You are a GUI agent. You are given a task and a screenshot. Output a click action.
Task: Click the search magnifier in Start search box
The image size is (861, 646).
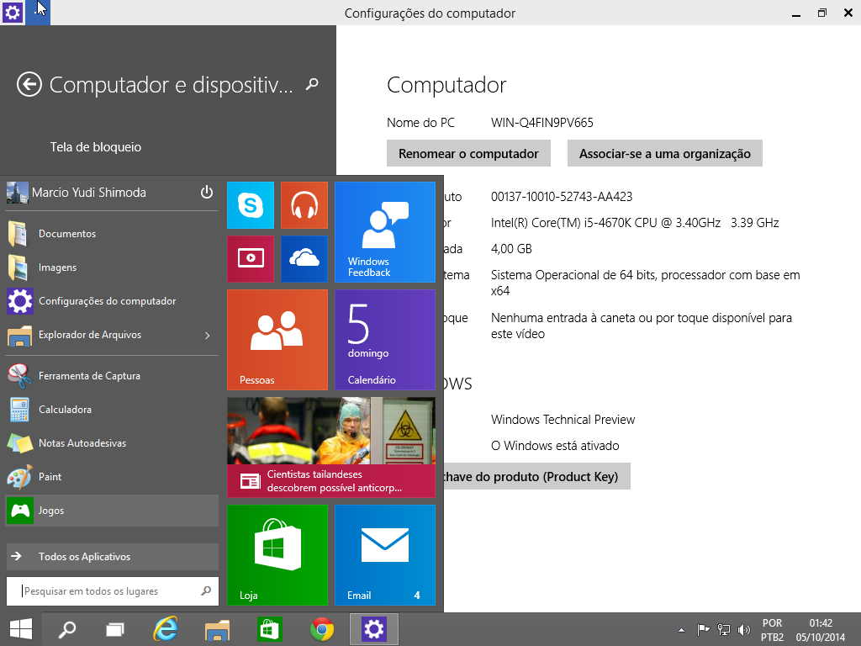click(206, 591)
